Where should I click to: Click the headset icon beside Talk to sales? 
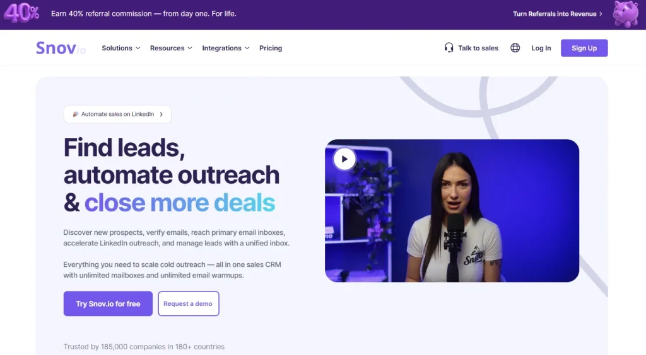(x=449, y=48)
